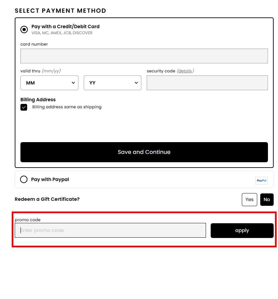Viewport: 278px width, 299px height.
Task: Open the YY expiration year dropdown
Action: click(112, 83)
